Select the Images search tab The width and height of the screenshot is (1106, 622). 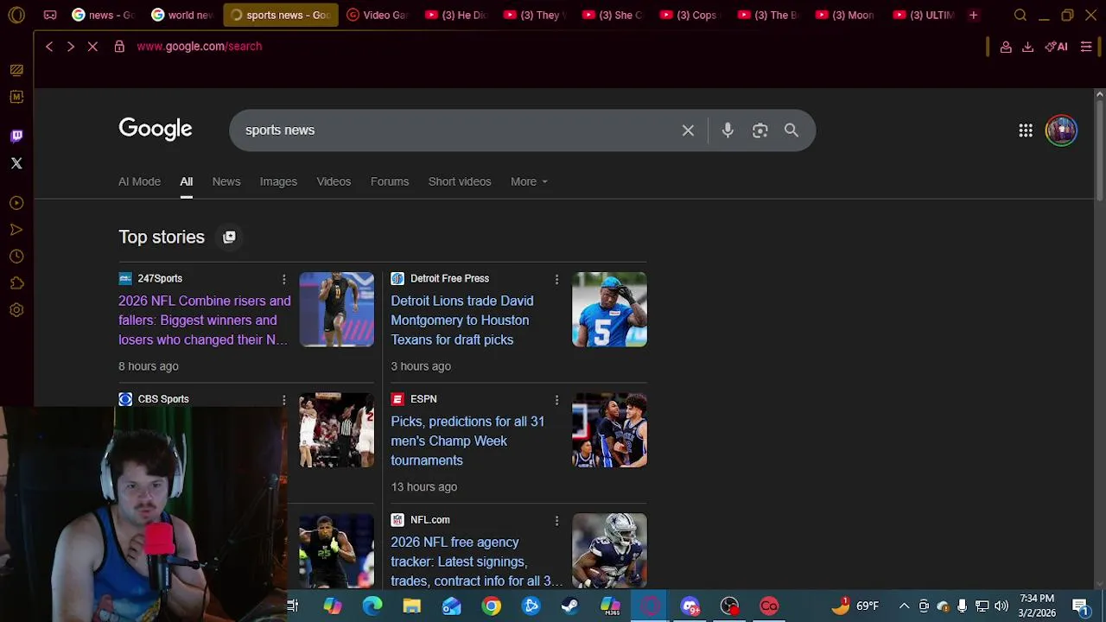pyautogui.click(x=278, y=181)
